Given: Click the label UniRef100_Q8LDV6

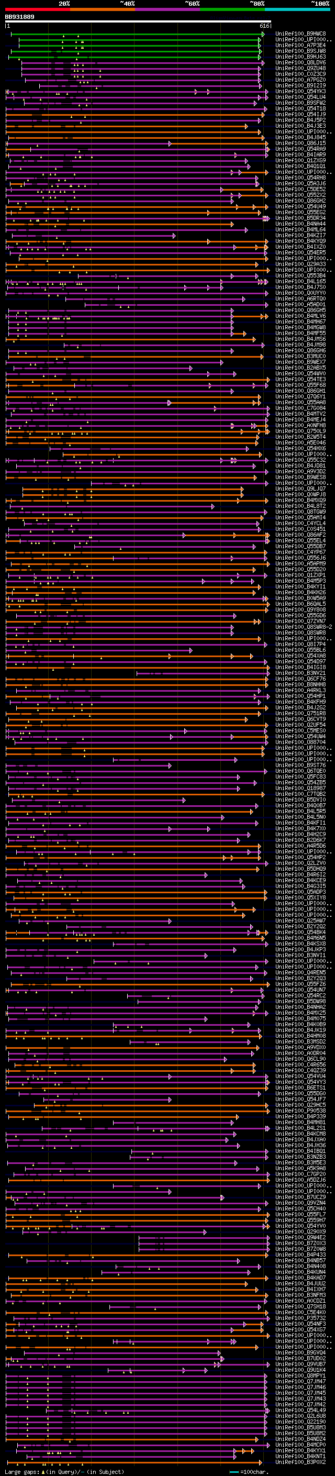Looking at the screenshot, I should (300, 62).
